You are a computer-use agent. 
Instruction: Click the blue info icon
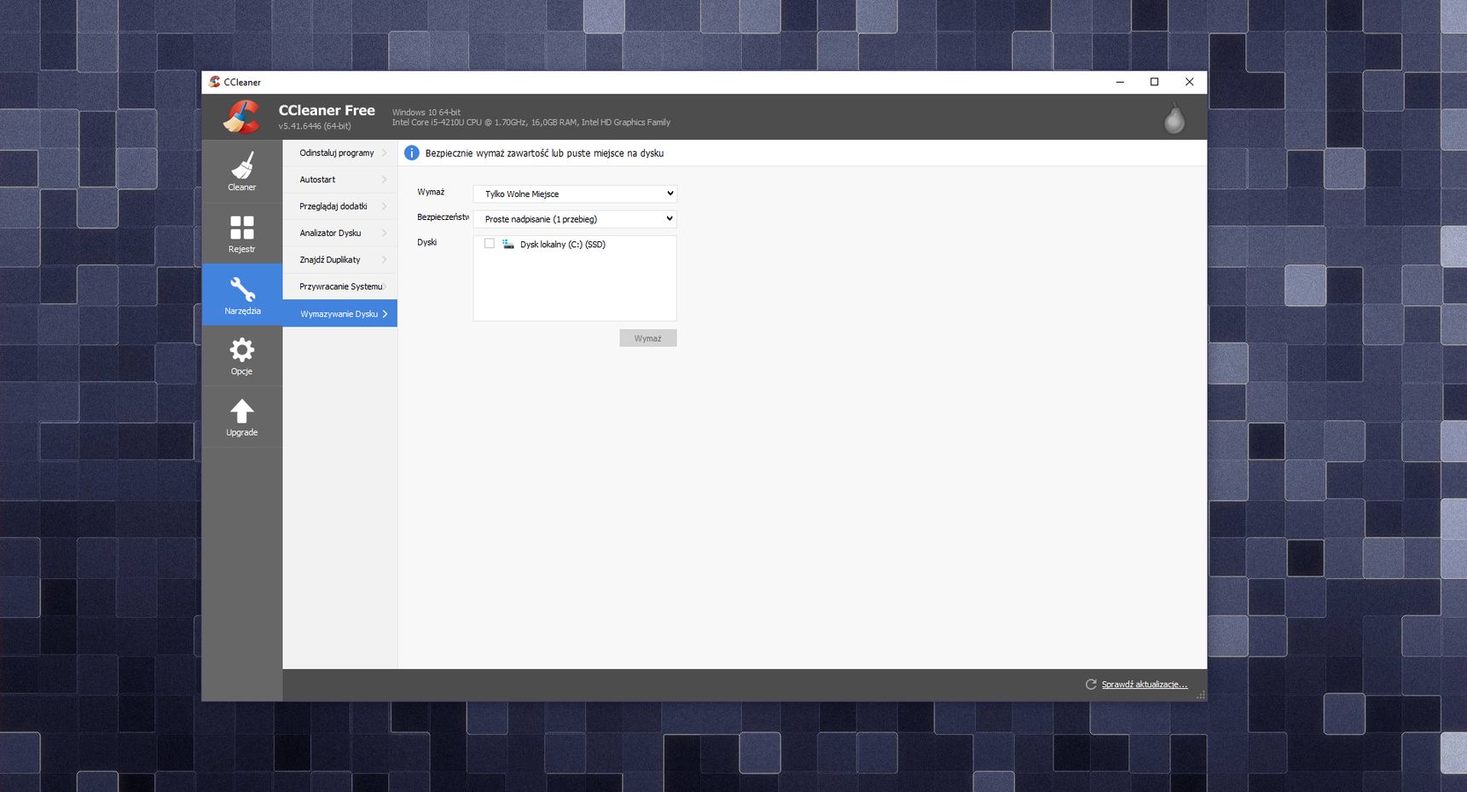tap(411, 153)
